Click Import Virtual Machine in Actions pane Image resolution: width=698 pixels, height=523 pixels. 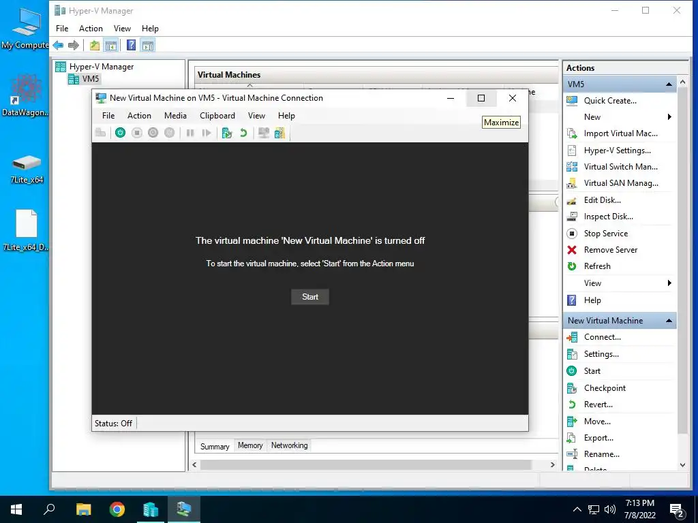(x=620, y=133)
